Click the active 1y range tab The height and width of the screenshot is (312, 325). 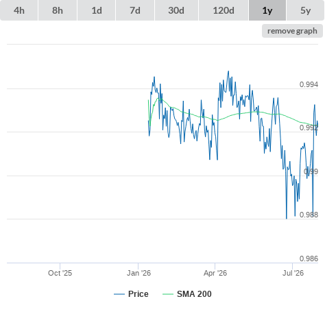[267, 10]
